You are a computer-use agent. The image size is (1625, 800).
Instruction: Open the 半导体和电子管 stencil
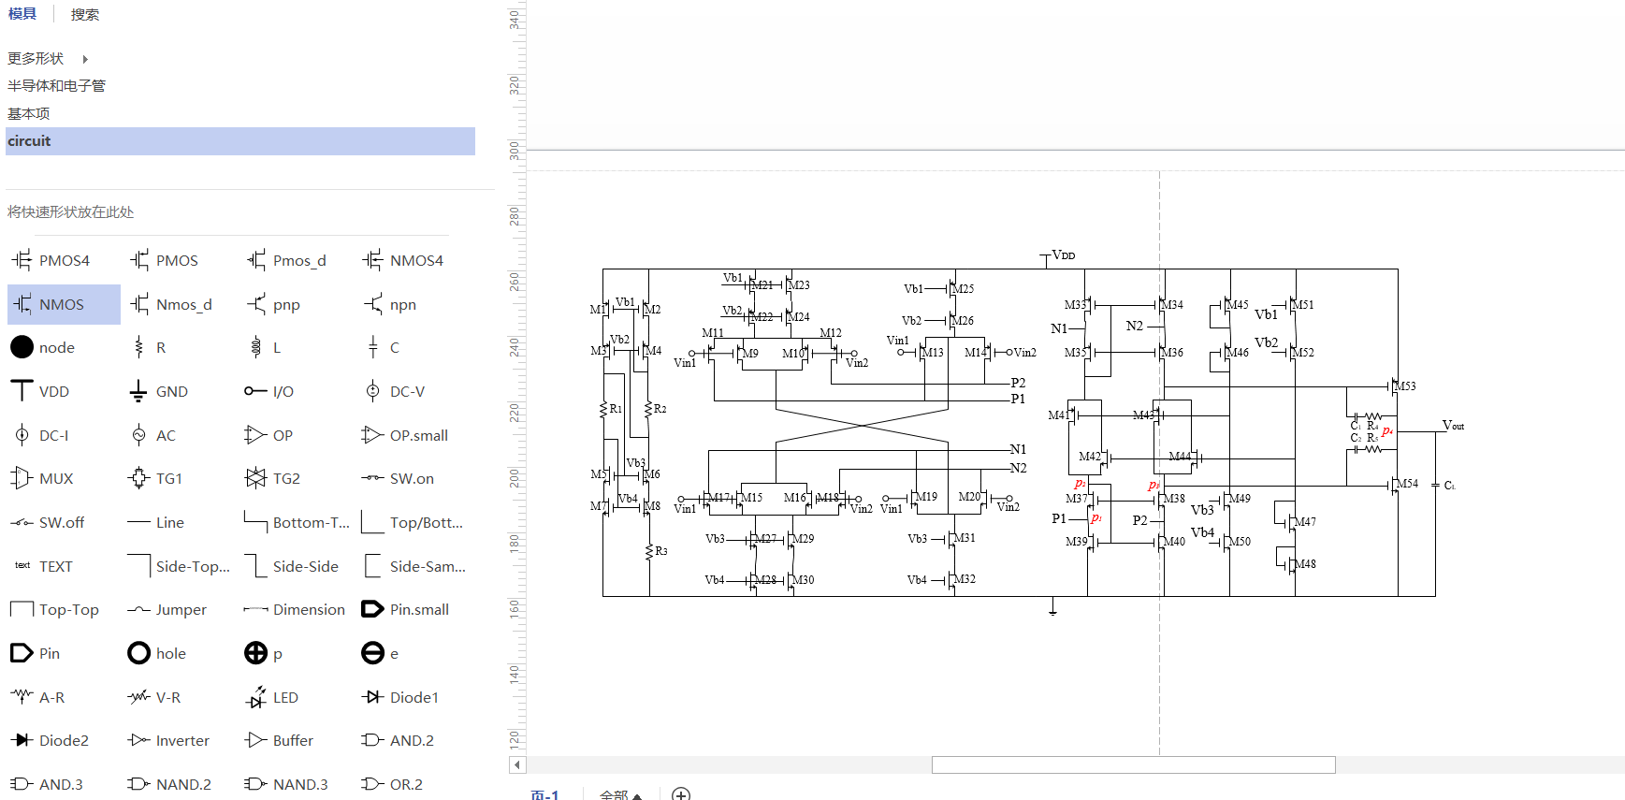click(x=56, y=86)
